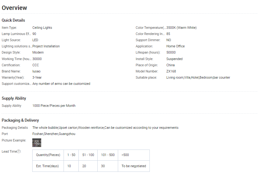Click the truncated Color Rendering label
Viewport: 258px width, 174px height.
click(x=150, y=34)
